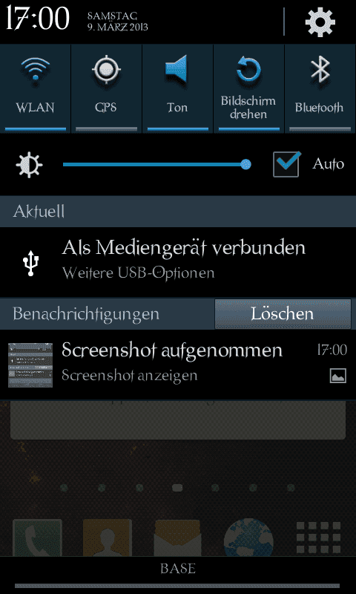Tap the 17:00 clock in header
Screen dimensions: 356x594
[x=37, y=19]
